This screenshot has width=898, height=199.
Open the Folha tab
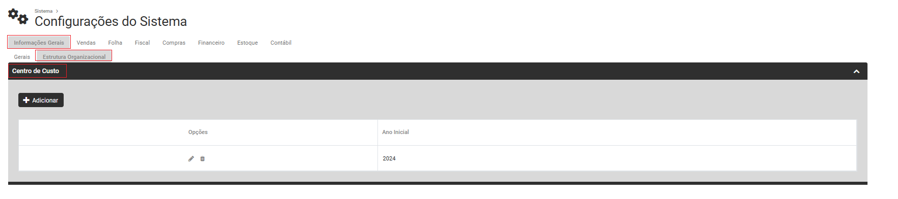pyautogui.click(x=115, y=43)
